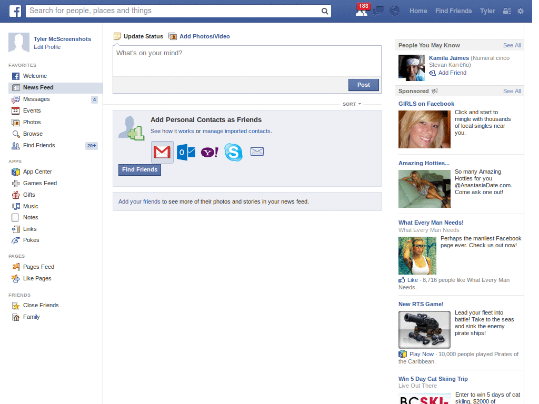This screenshot has height=404, width=539.
Task: Click the Pokes hand icon
Action: [15, 240]
